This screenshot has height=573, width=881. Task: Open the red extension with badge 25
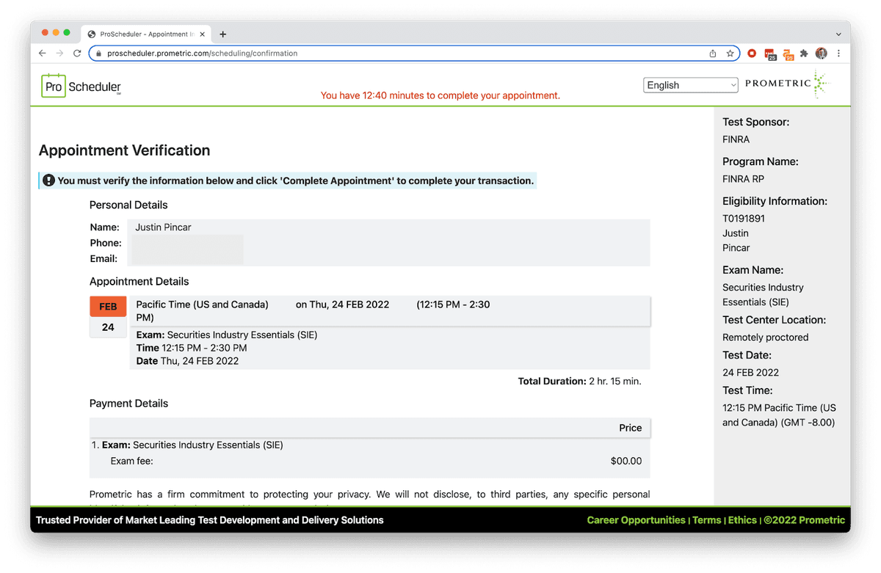(x=769, y=54)
